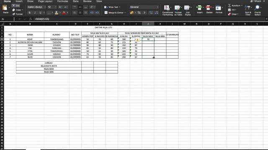Switch to the Draw tab
Viewport: 268px width, 150px height.
pos(30,1)
